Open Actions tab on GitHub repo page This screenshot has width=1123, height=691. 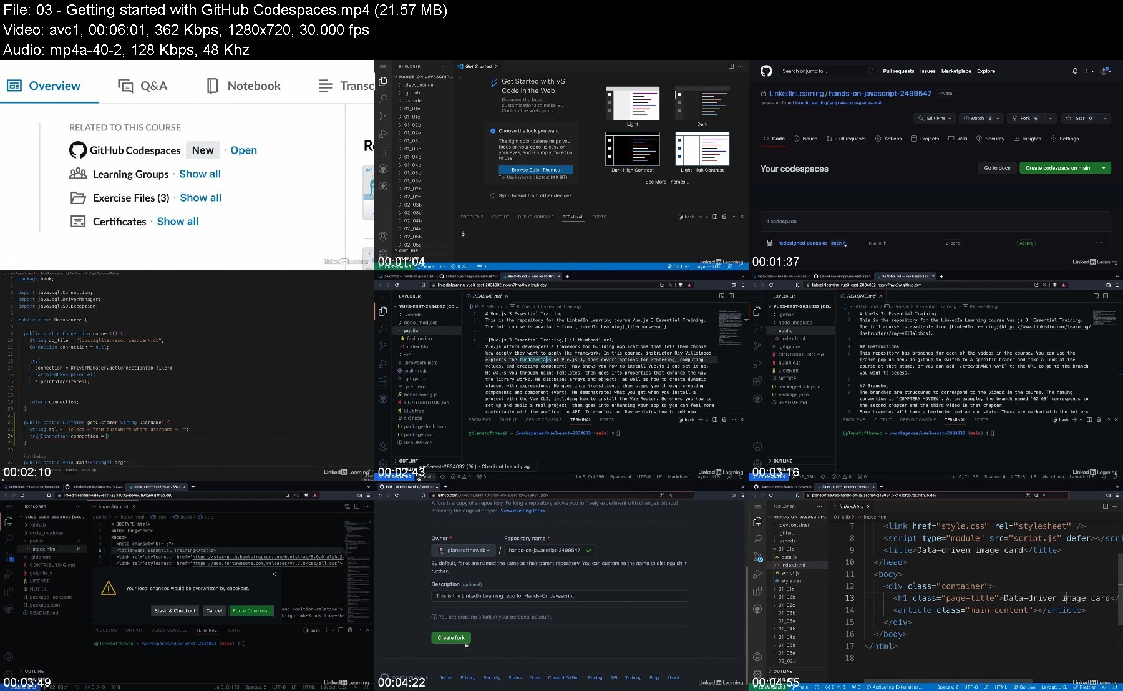point(888,139)
